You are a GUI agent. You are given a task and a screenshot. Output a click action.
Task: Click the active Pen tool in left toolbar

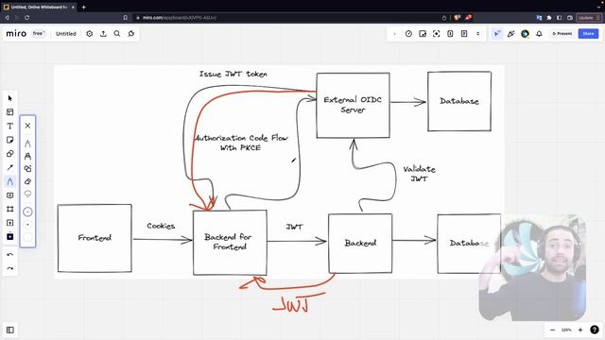click(10, 181)
